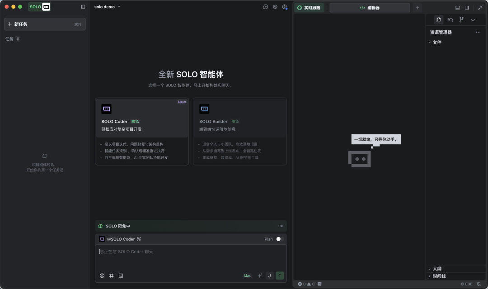Toggle the notifications bell in the status bar
Viewport: 488px width, 289px height.
[x=479, y=284]
